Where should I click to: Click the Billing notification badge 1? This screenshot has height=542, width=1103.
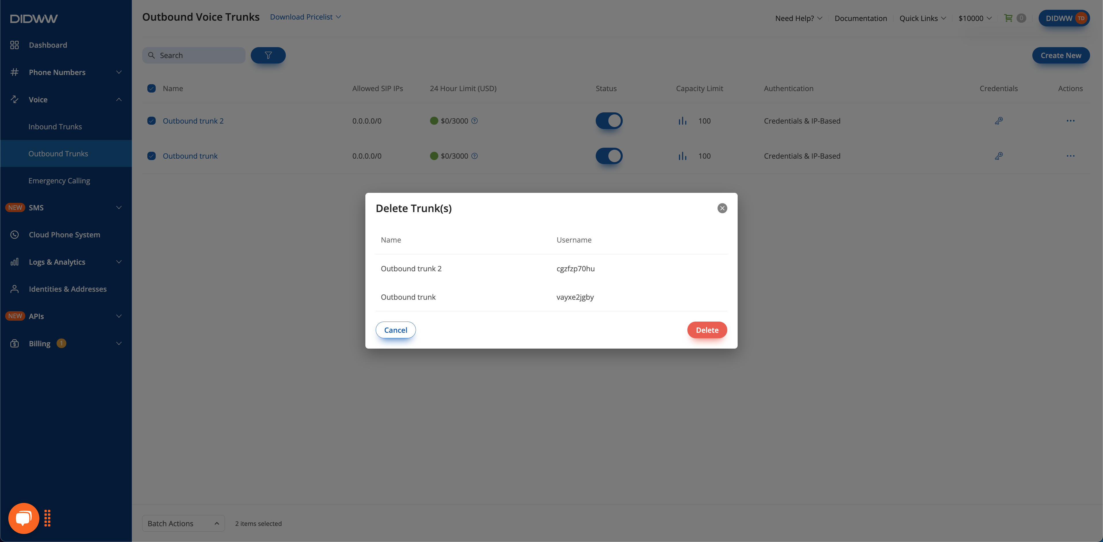(61, 343)
